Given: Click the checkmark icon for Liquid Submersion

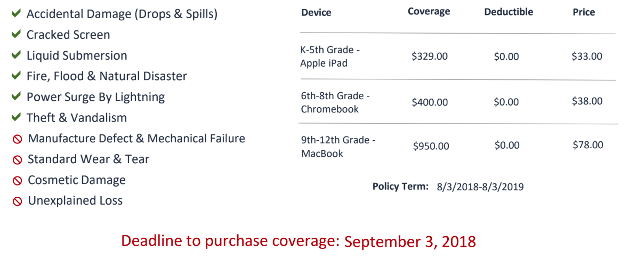Looking at the screenshot, I should 16,55.
